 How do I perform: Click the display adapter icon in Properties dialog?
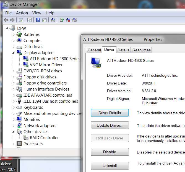[x=96, y=63]
